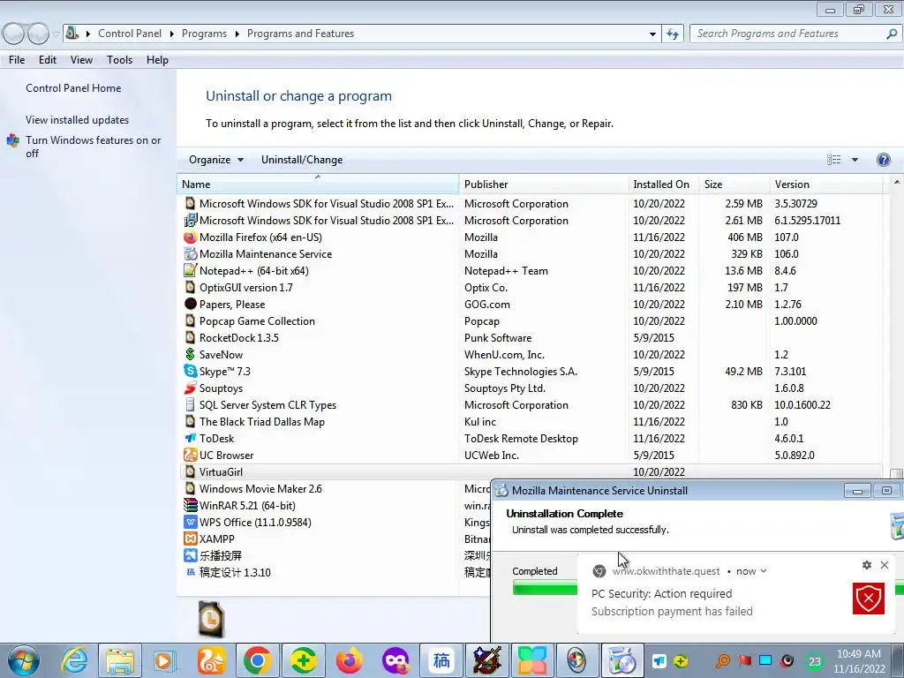Open Internet Explorer from taskbar
Screen dimensions: 904x678
pos(74,660)
